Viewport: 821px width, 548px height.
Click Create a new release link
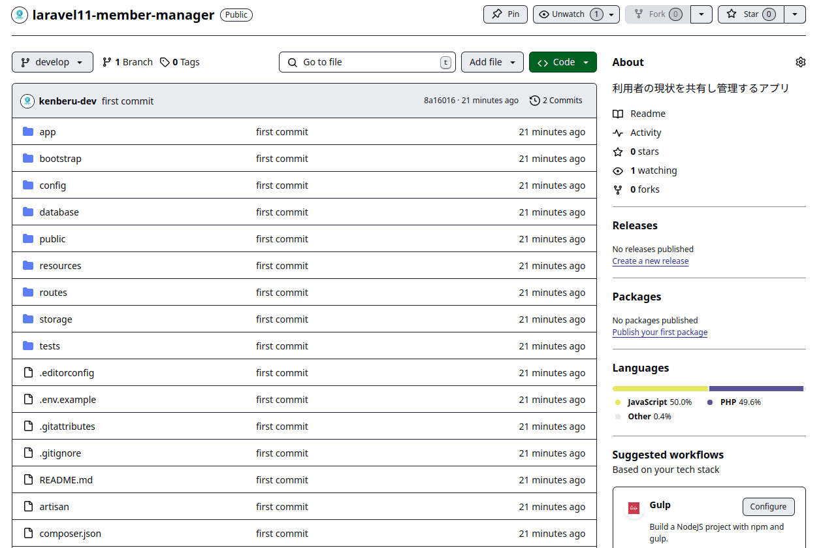point(651,261)
